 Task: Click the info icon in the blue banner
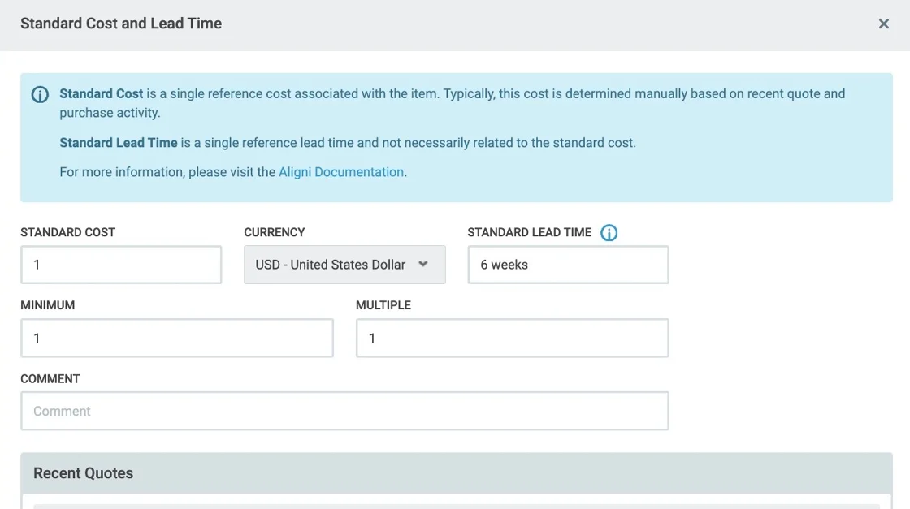40,95
